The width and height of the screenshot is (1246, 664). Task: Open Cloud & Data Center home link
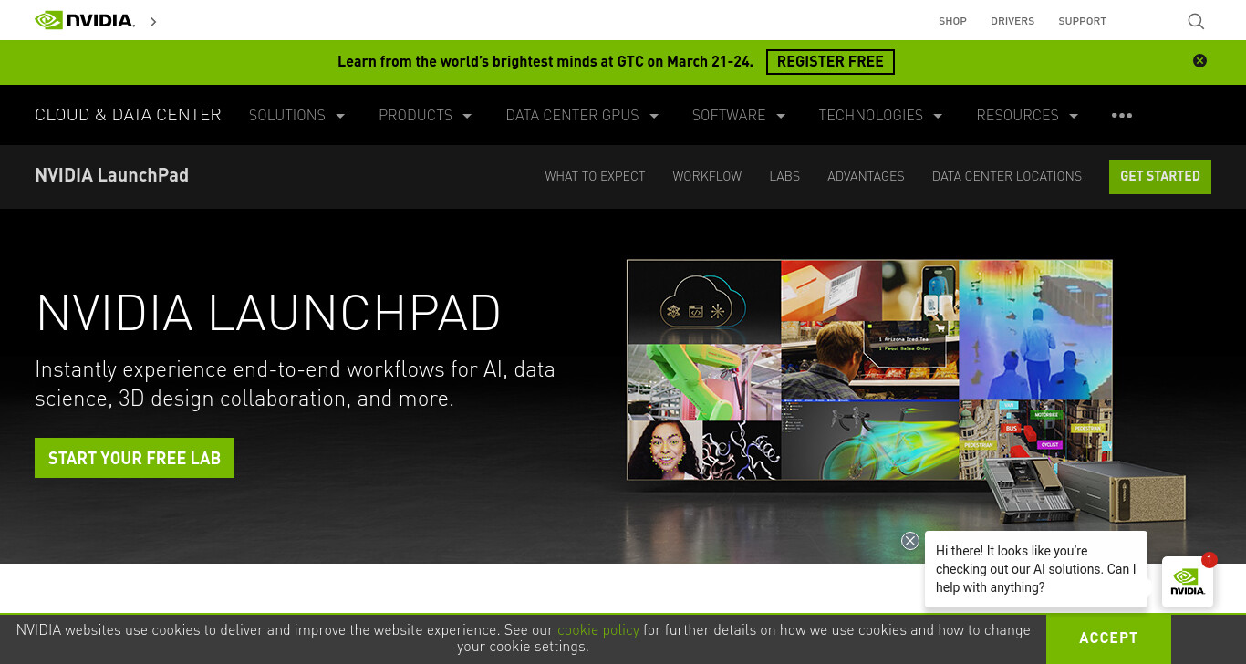click(128, 115)
